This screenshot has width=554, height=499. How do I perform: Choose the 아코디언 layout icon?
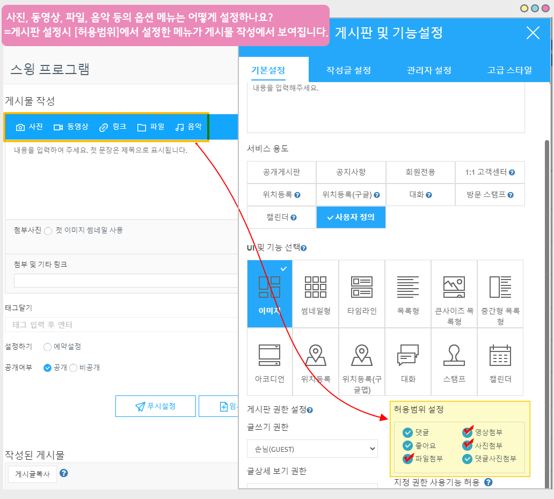[269, 355]
